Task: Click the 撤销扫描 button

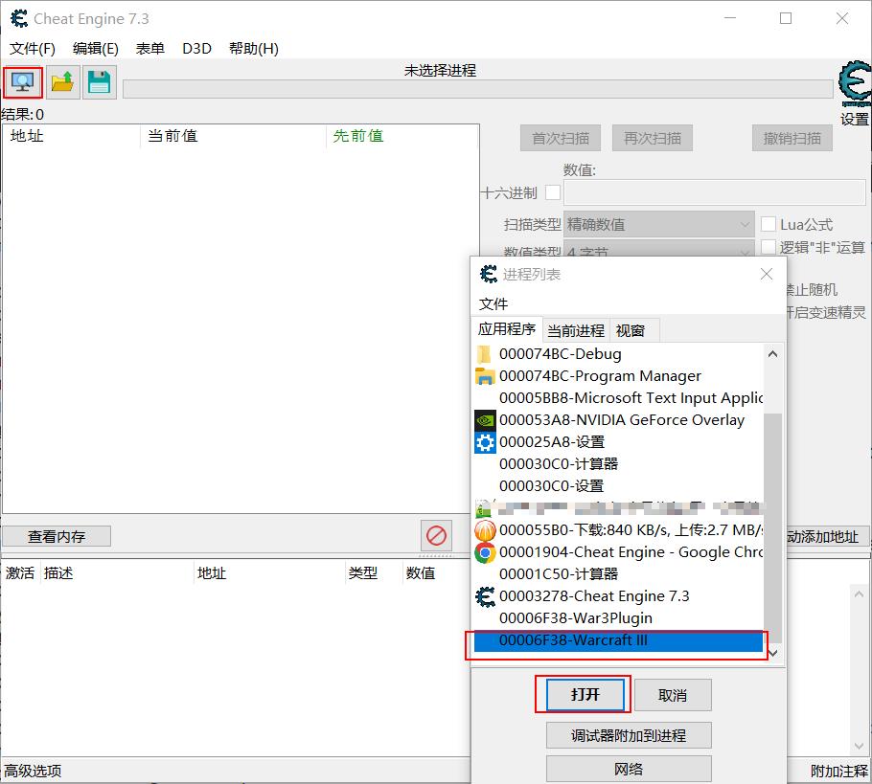Action: 792,138
